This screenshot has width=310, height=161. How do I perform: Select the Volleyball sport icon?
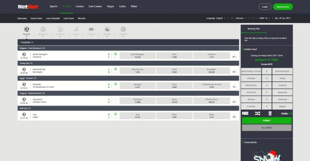[123, 29]
